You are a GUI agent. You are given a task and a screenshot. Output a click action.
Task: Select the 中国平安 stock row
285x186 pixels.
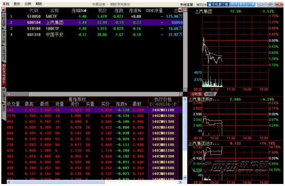coord(94,35)
